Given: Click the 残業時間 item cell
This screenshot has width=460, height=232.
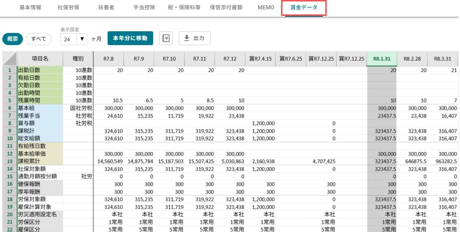Looking at the screenshot, I should (x=40, y=100).
